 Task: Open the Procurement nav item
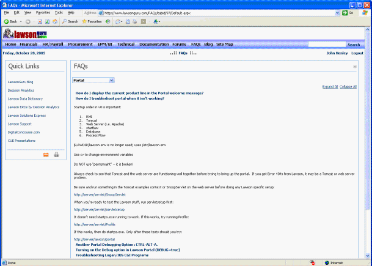tap(80, 45)
